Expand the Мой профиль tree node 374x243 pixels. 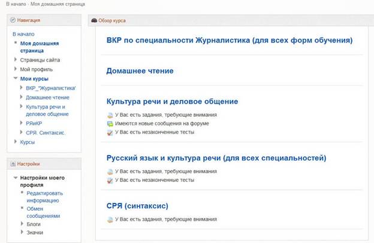coord(16,69)
